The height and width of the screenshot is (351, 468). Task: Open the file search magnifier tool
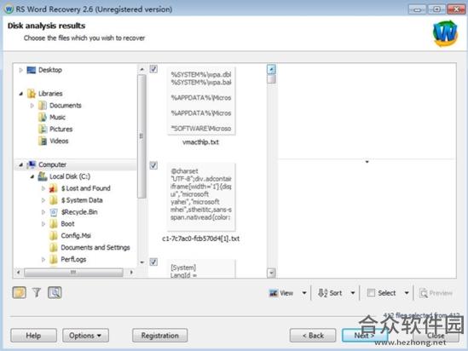coord(55,292)
